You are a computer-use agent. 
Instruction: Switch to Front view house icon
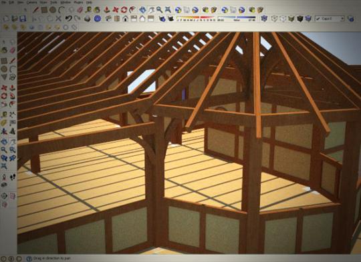tap(125, 19)
